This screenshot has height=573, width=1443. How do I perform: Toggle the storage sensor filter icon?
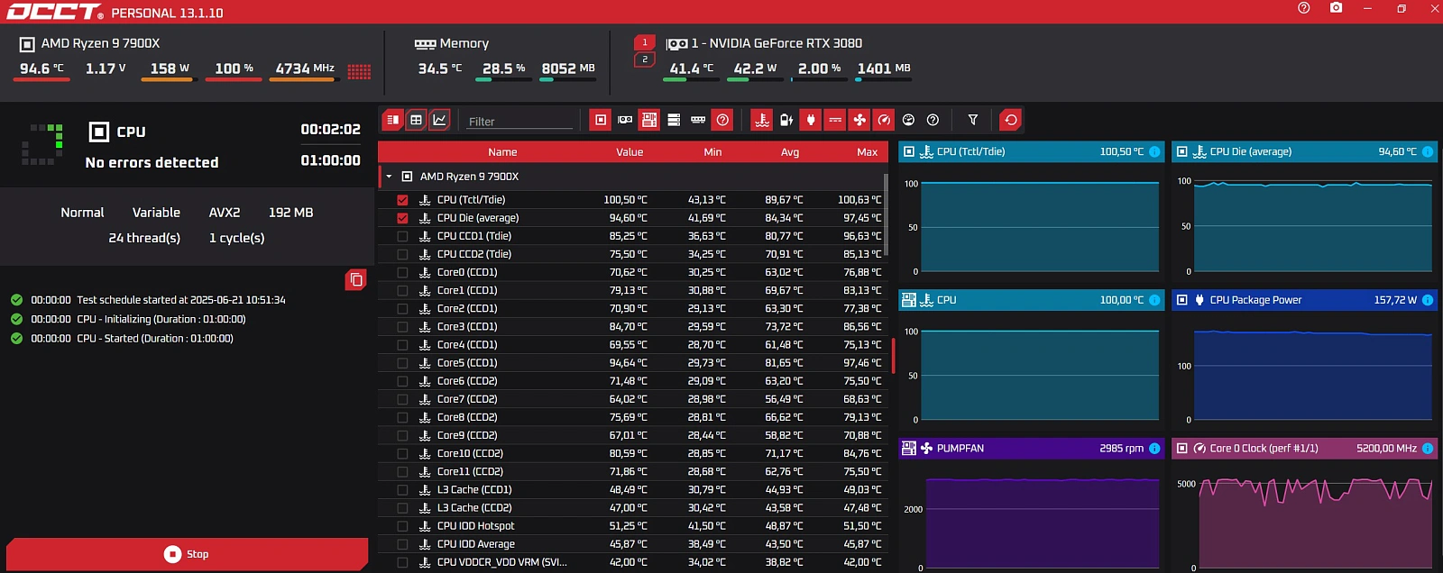674,120
